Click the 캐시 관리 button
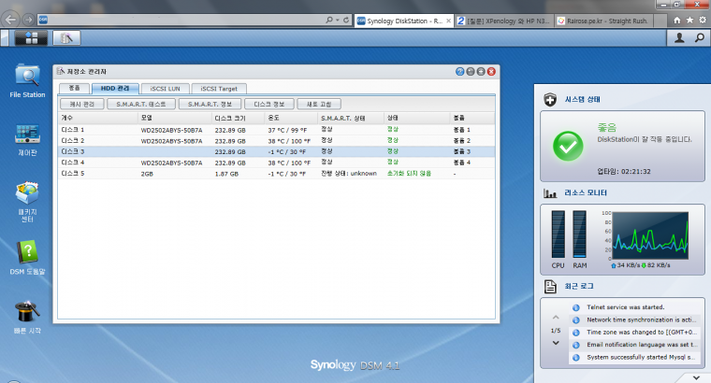This screenshot has height=383, width=711. (82, 104)
